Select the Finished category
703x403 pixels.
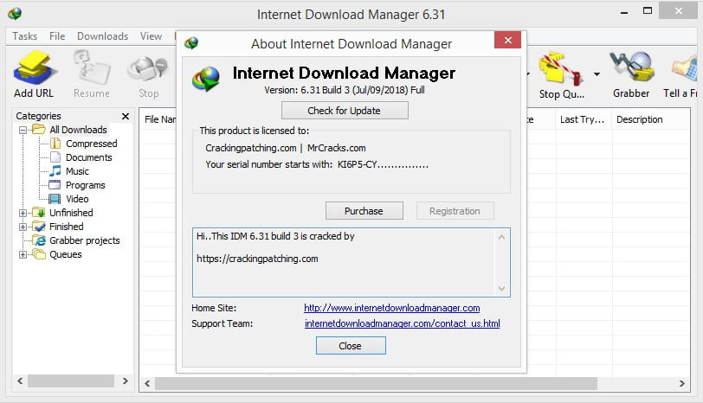tap(67, 227)
